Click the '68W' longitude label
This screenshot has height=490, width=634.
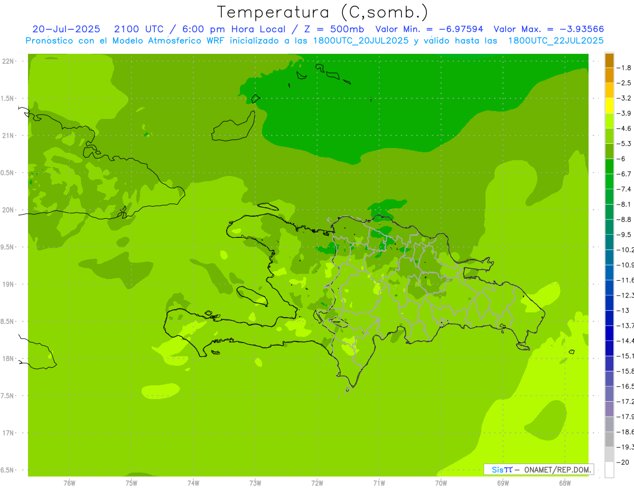[x=565, y=483]
